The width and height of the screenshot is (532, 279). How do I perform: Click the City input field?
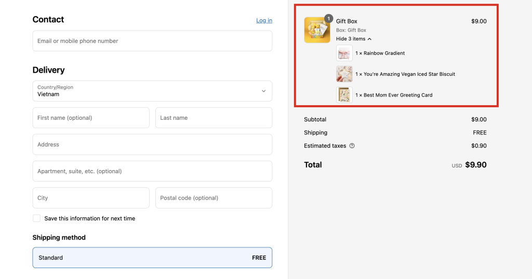(91, 198)
